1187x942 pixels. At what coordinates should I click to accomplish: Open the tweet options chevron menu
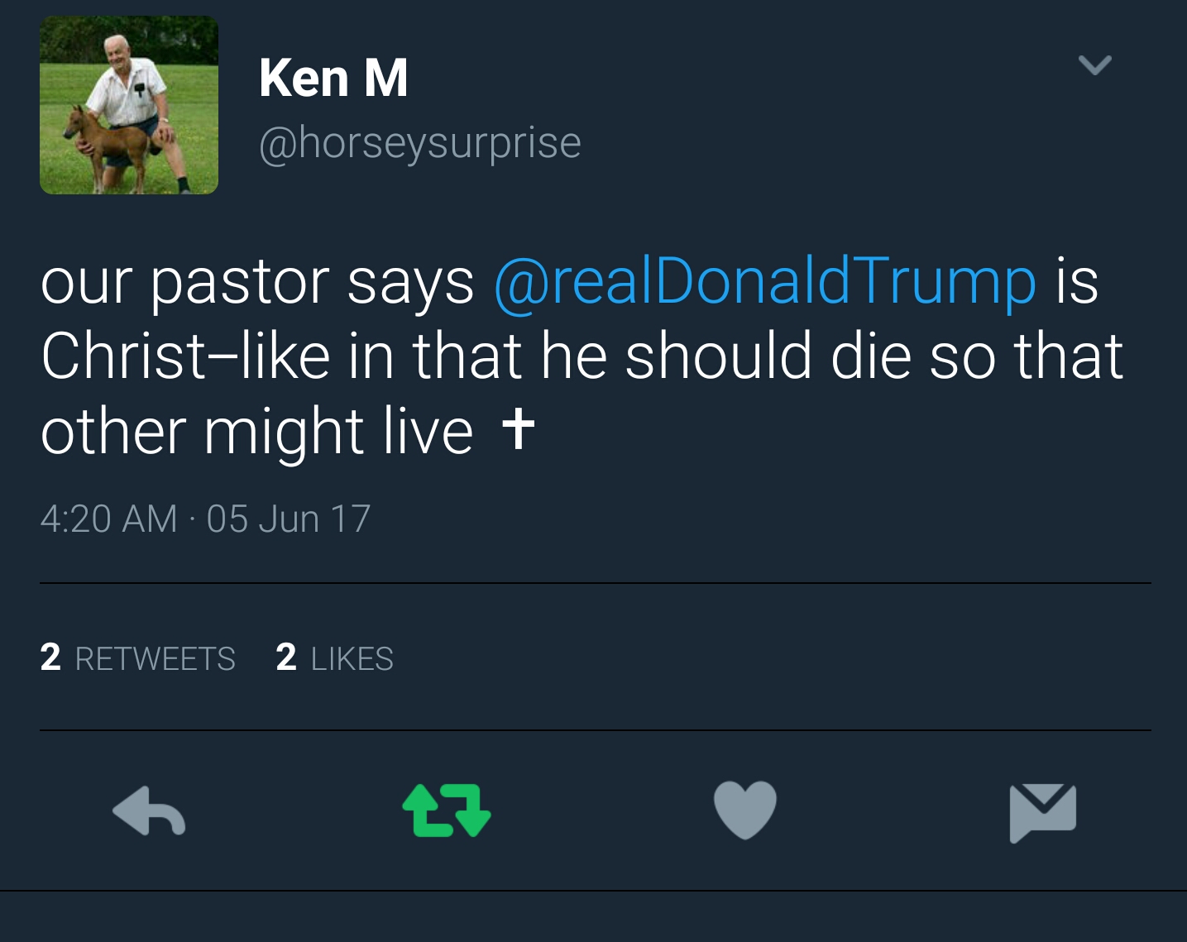(1094, 65)
